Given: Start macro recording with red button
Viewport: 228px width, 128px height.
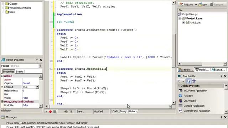Looking at the screenshot, I should pyautogui.click(x=51, y=112).
